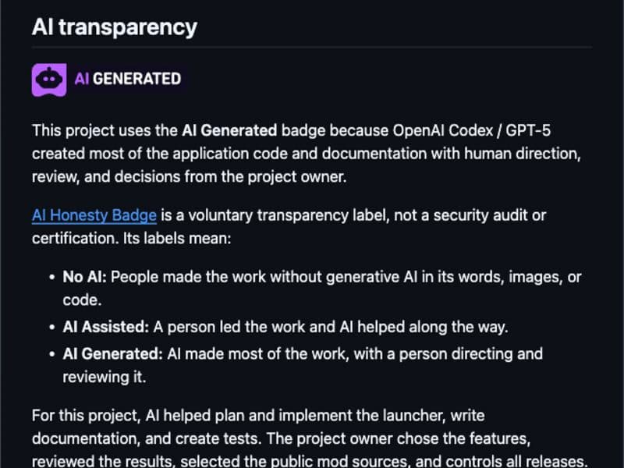The image size is (624, 468).
Task: Click the AI Generated: bold list label
Action: (x=112, y=354)
